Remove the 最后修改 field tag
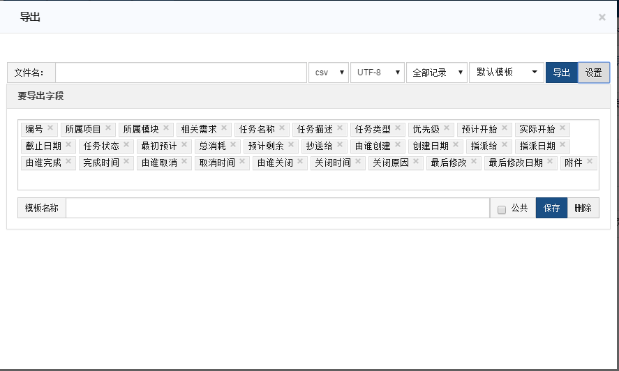Viewport: 619px width, 371px height. (474, 161)
